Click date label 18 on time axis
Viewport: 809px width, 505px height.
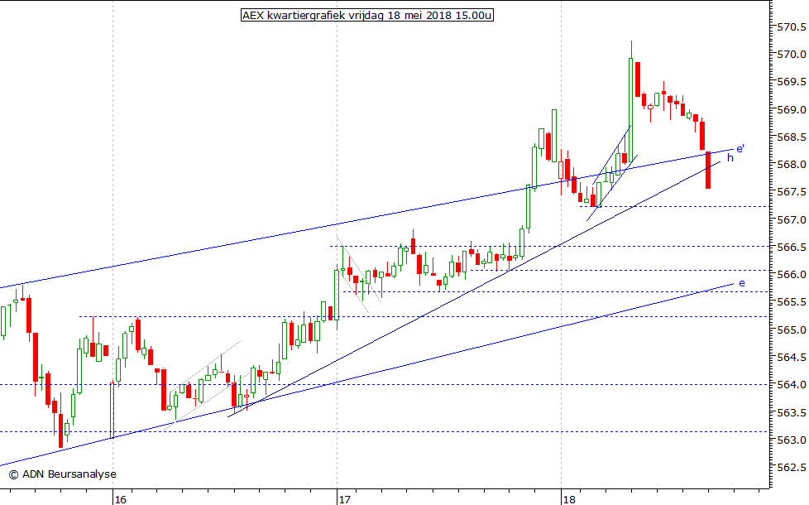[x=569, y=499]
